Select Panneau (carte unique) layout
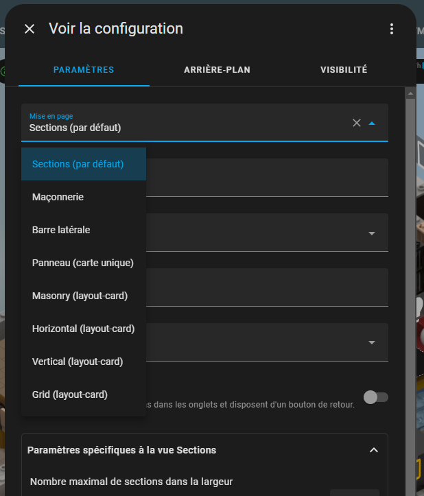Viewport: 424px width, 496px height. point(84,263)
